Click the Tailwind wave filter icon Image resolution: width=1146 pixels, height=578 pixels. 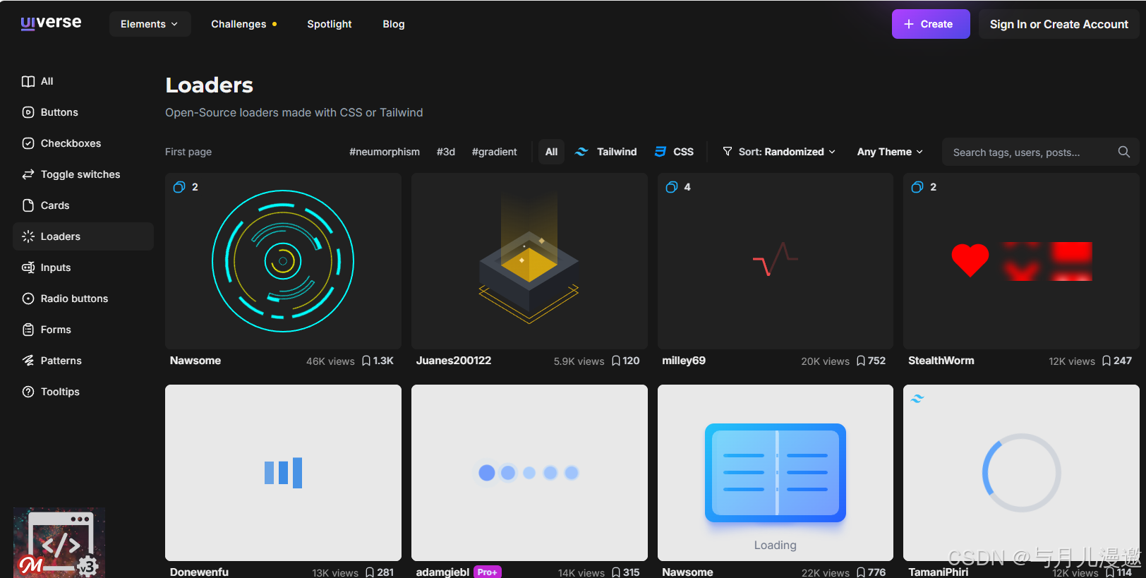581,152
